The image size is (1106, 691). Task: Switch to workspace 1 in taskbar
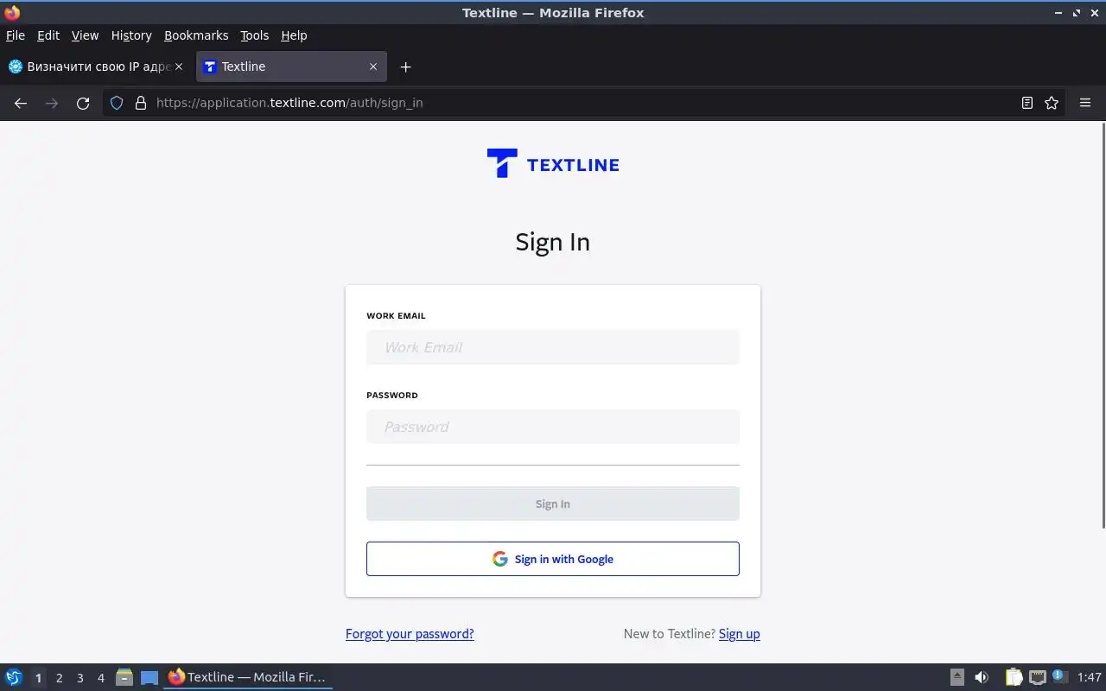pos(38,678)
